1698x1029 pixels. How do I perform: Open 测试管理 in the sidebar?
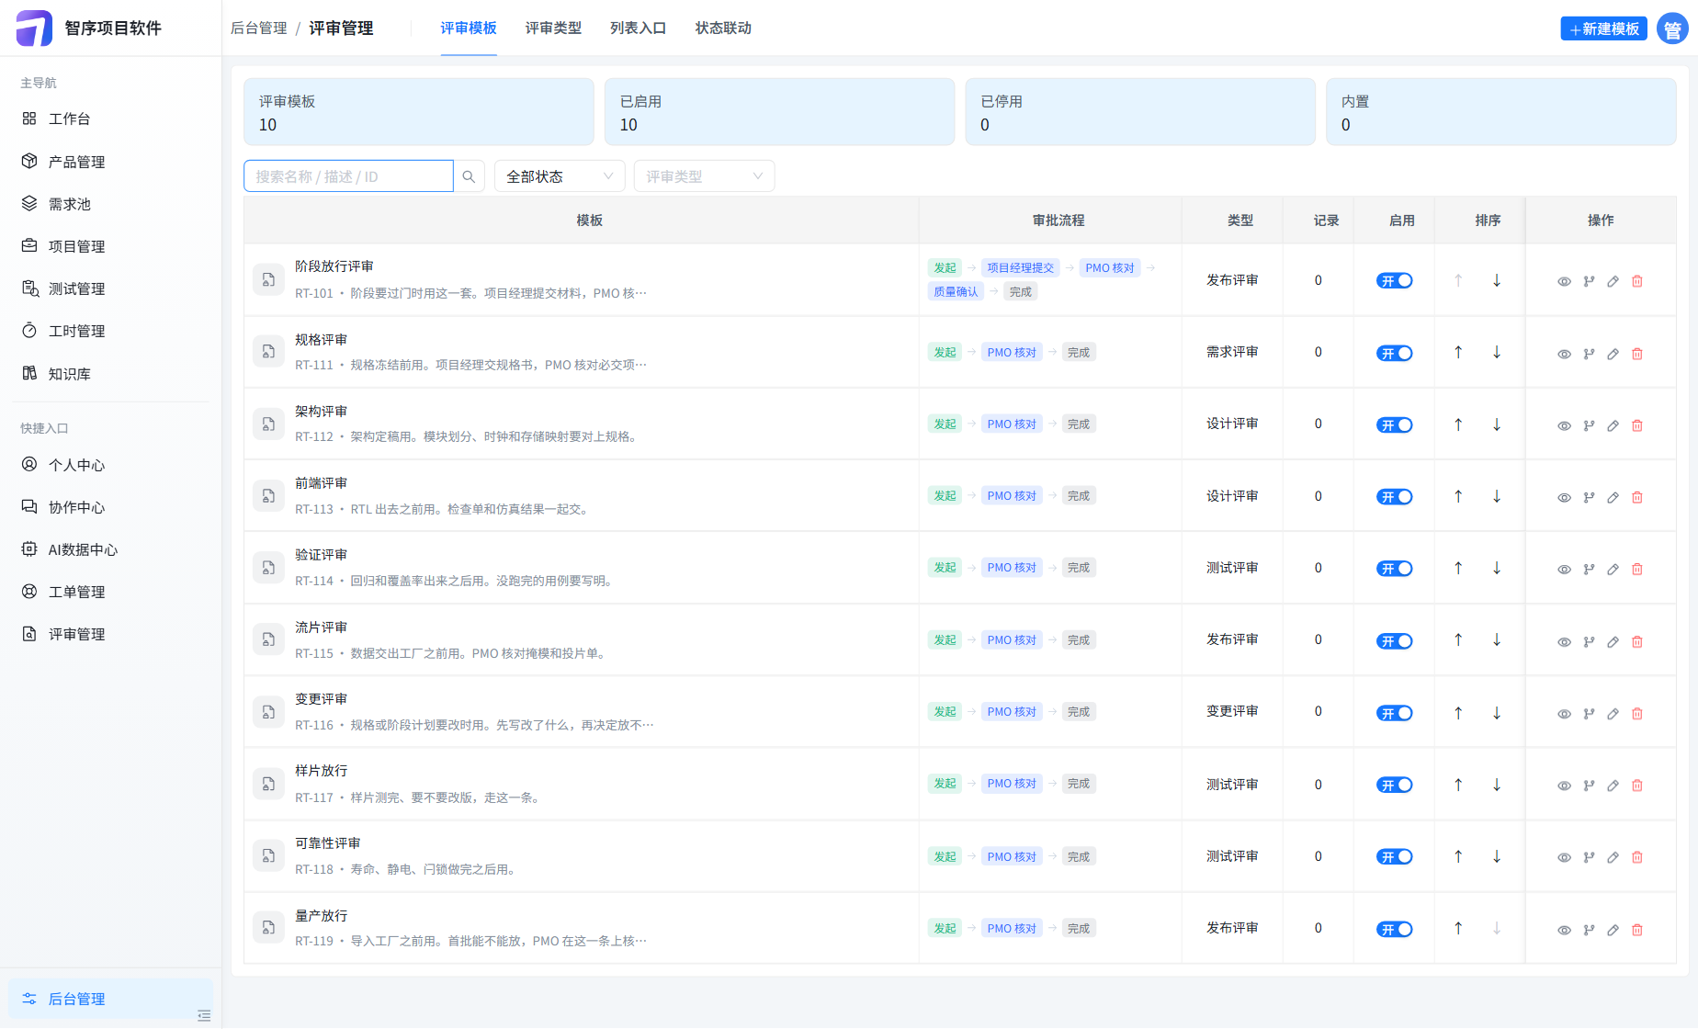coord(110,288)
